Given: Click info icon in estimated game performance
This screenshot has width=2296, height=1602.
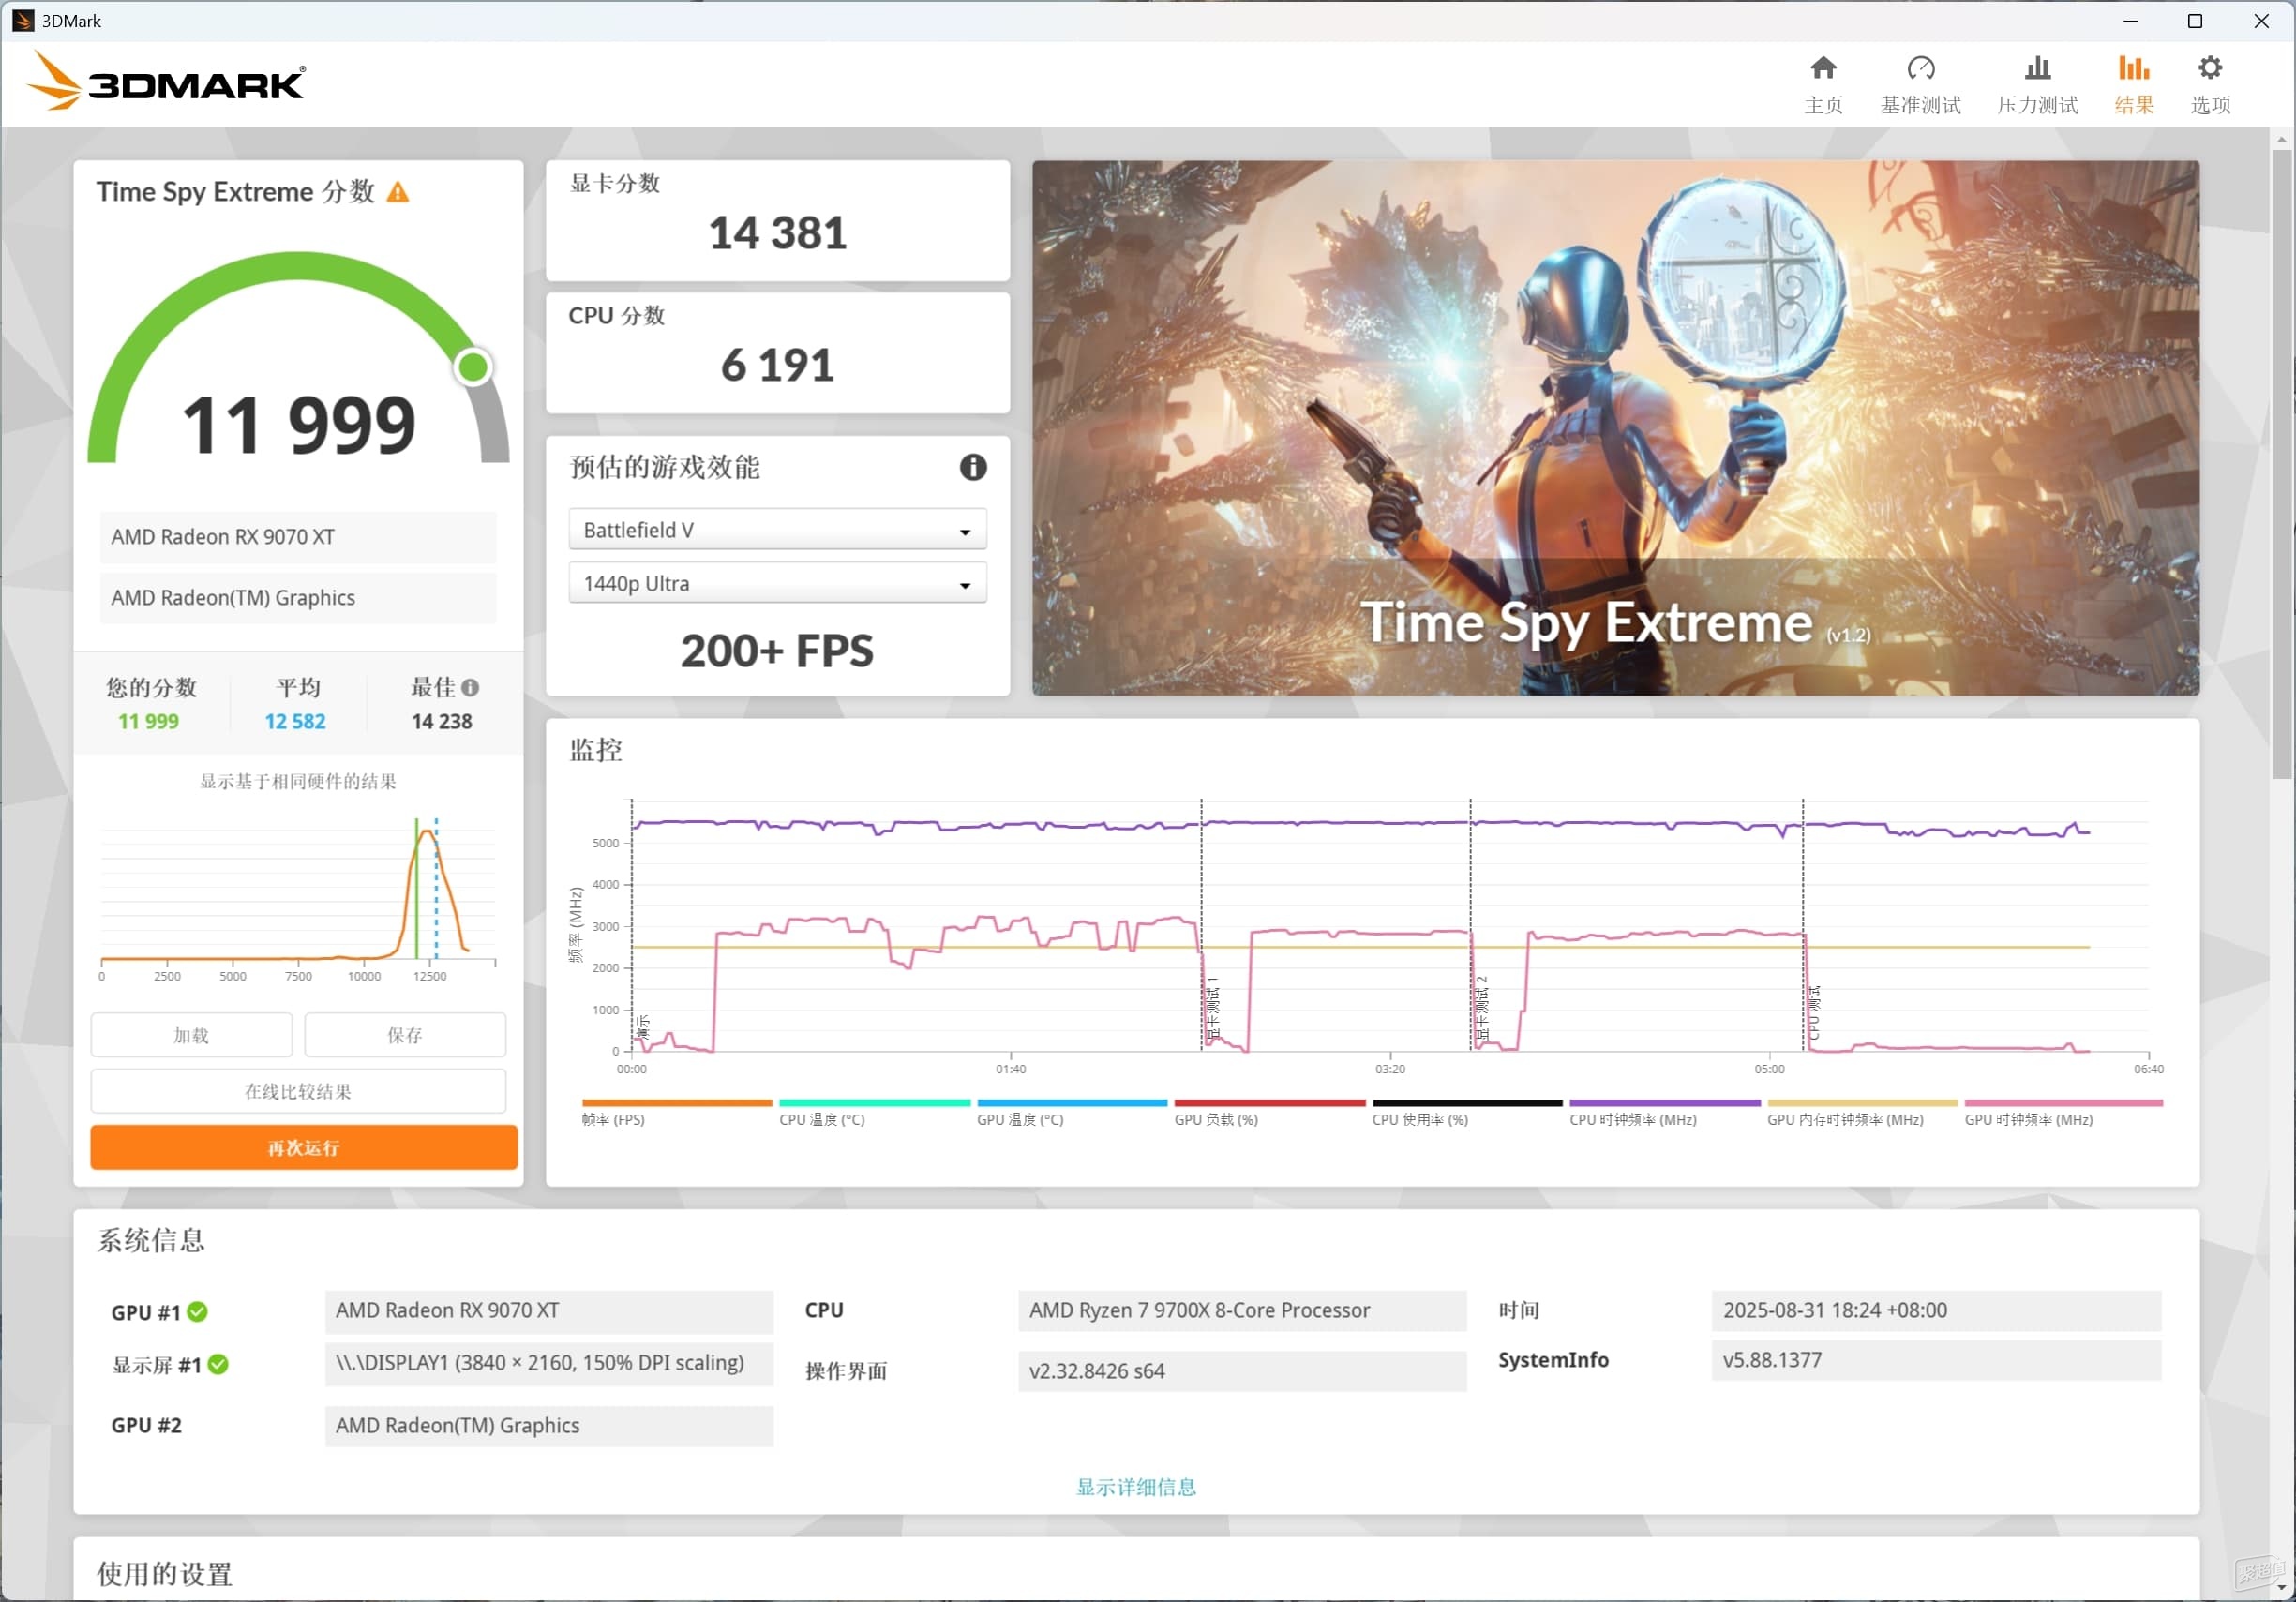Looking at the screenshot, I should click(972, 467).
